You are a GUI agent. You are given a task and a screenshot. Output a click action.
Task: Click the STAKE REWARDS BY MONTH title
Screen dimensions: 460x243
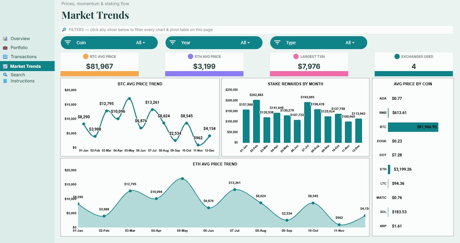tap(295, 84)
